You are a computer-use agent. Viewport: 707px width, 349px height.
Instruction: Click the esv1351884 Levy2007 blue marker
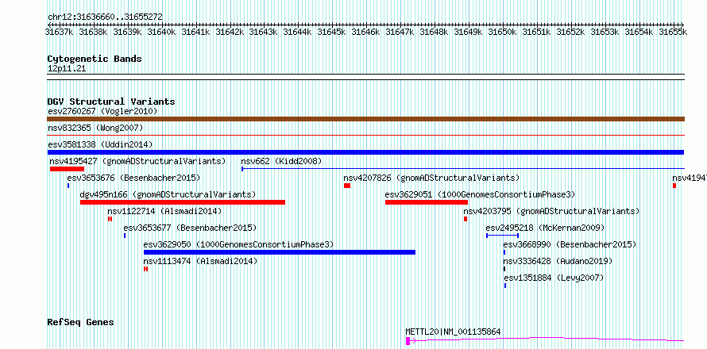coord(505,286)
